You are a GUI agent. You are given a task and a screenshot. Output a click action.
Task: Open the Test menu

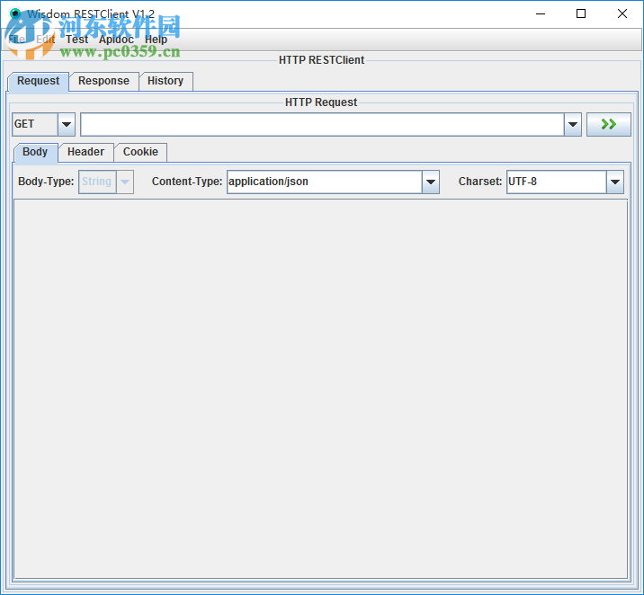[77, 40]
